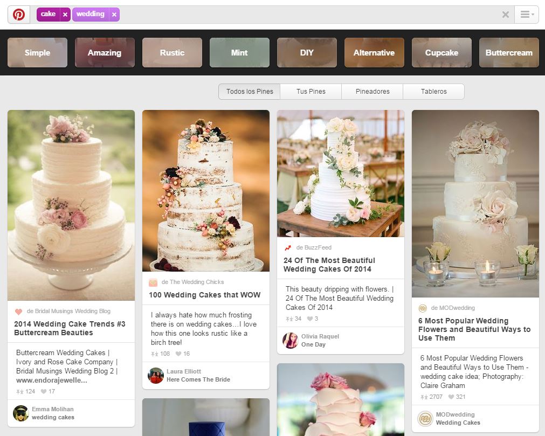Image resolution: width=545 pixels, height=436 pixels.
Task: Remove the 'cake' search tag
Action: click(x=65, y=15)
